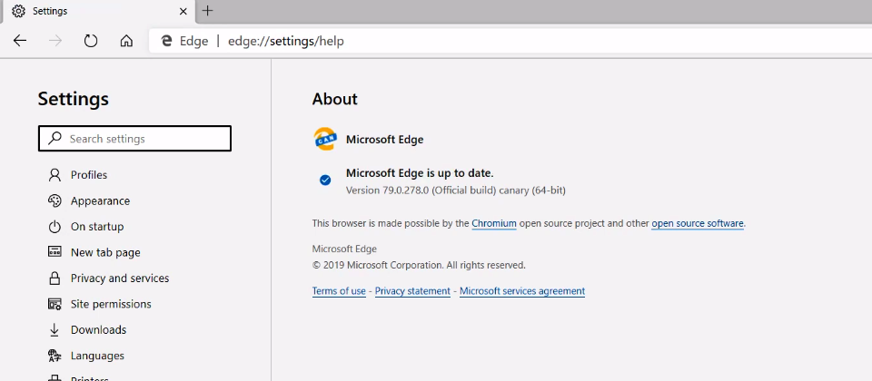
Task: Open the On startup settings
Action: pos(97,227)
